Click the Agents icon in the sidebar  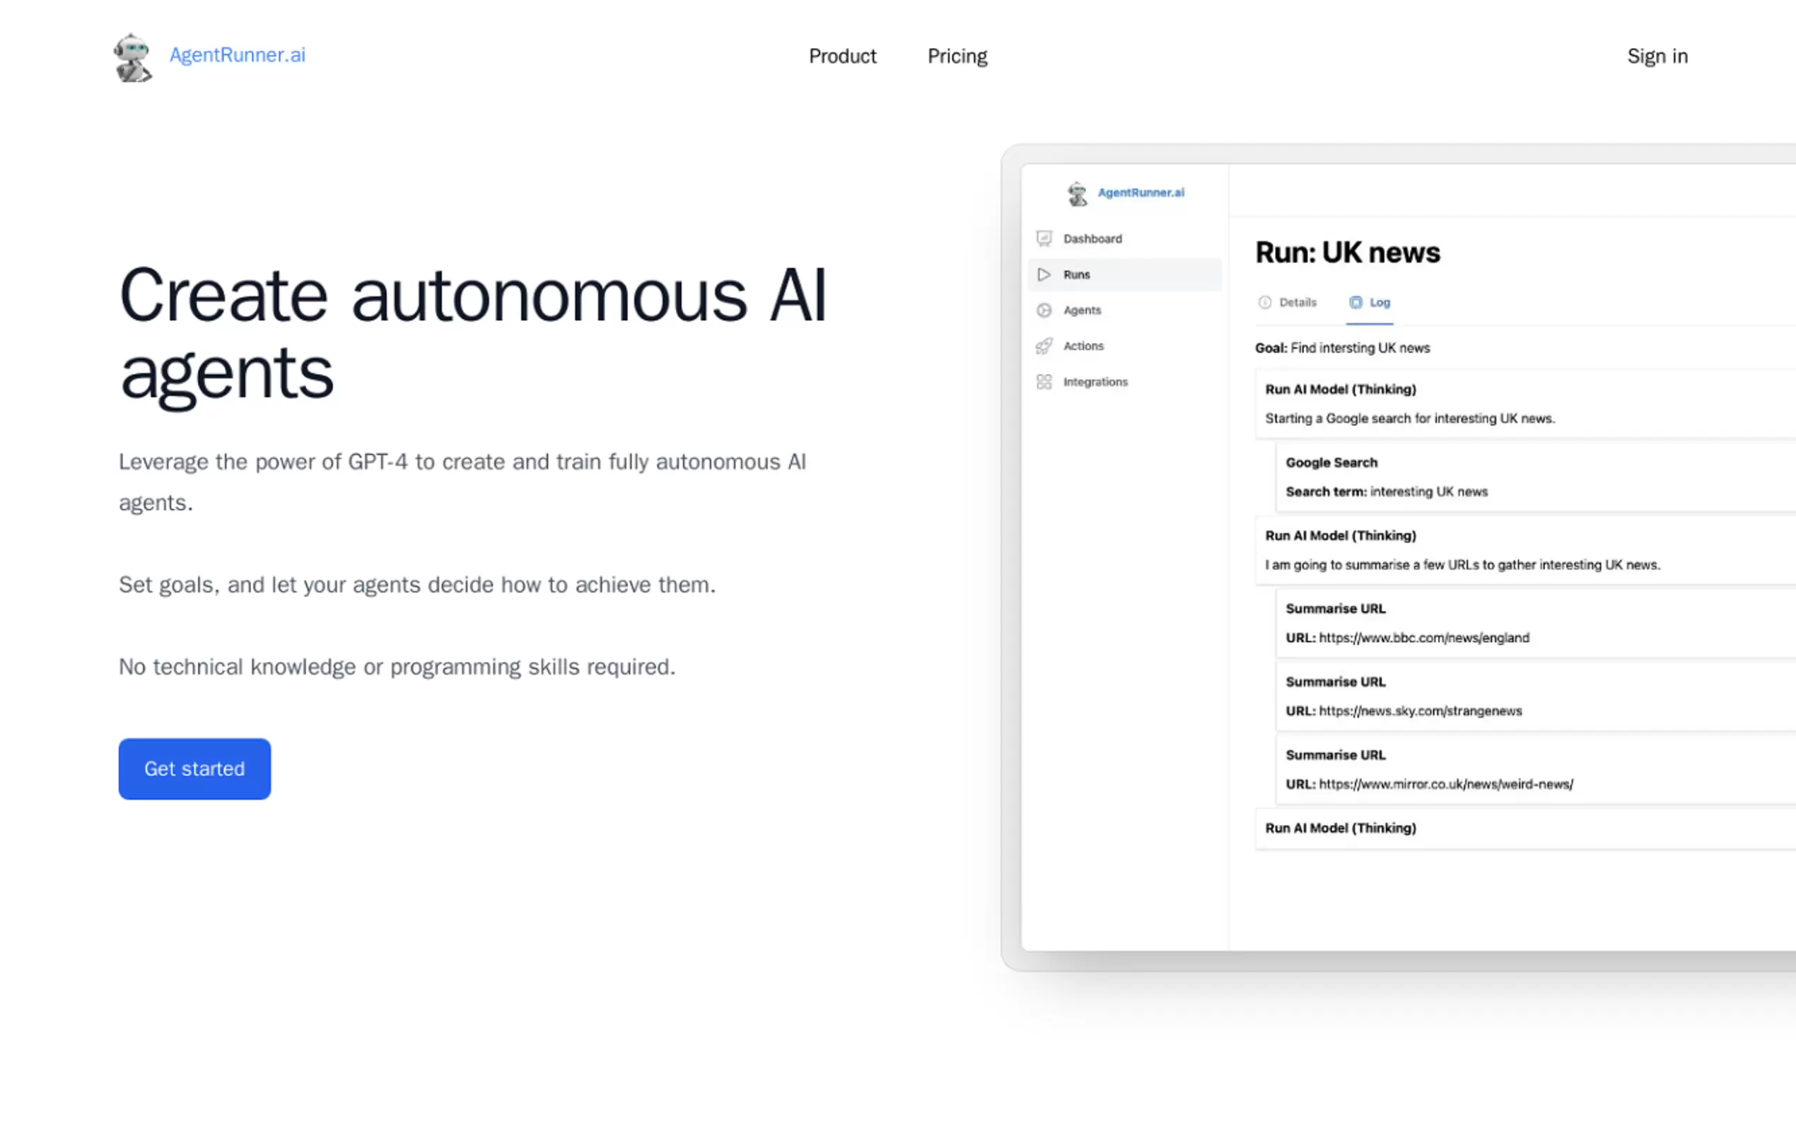(x=1044, y=310)
